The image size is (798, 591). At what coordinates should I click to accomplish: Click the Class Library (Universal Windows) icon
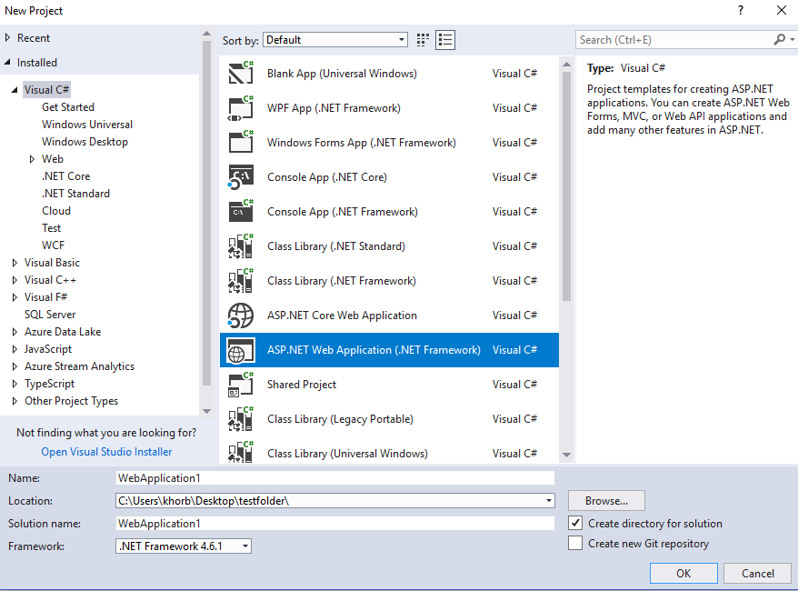(241, 452)
